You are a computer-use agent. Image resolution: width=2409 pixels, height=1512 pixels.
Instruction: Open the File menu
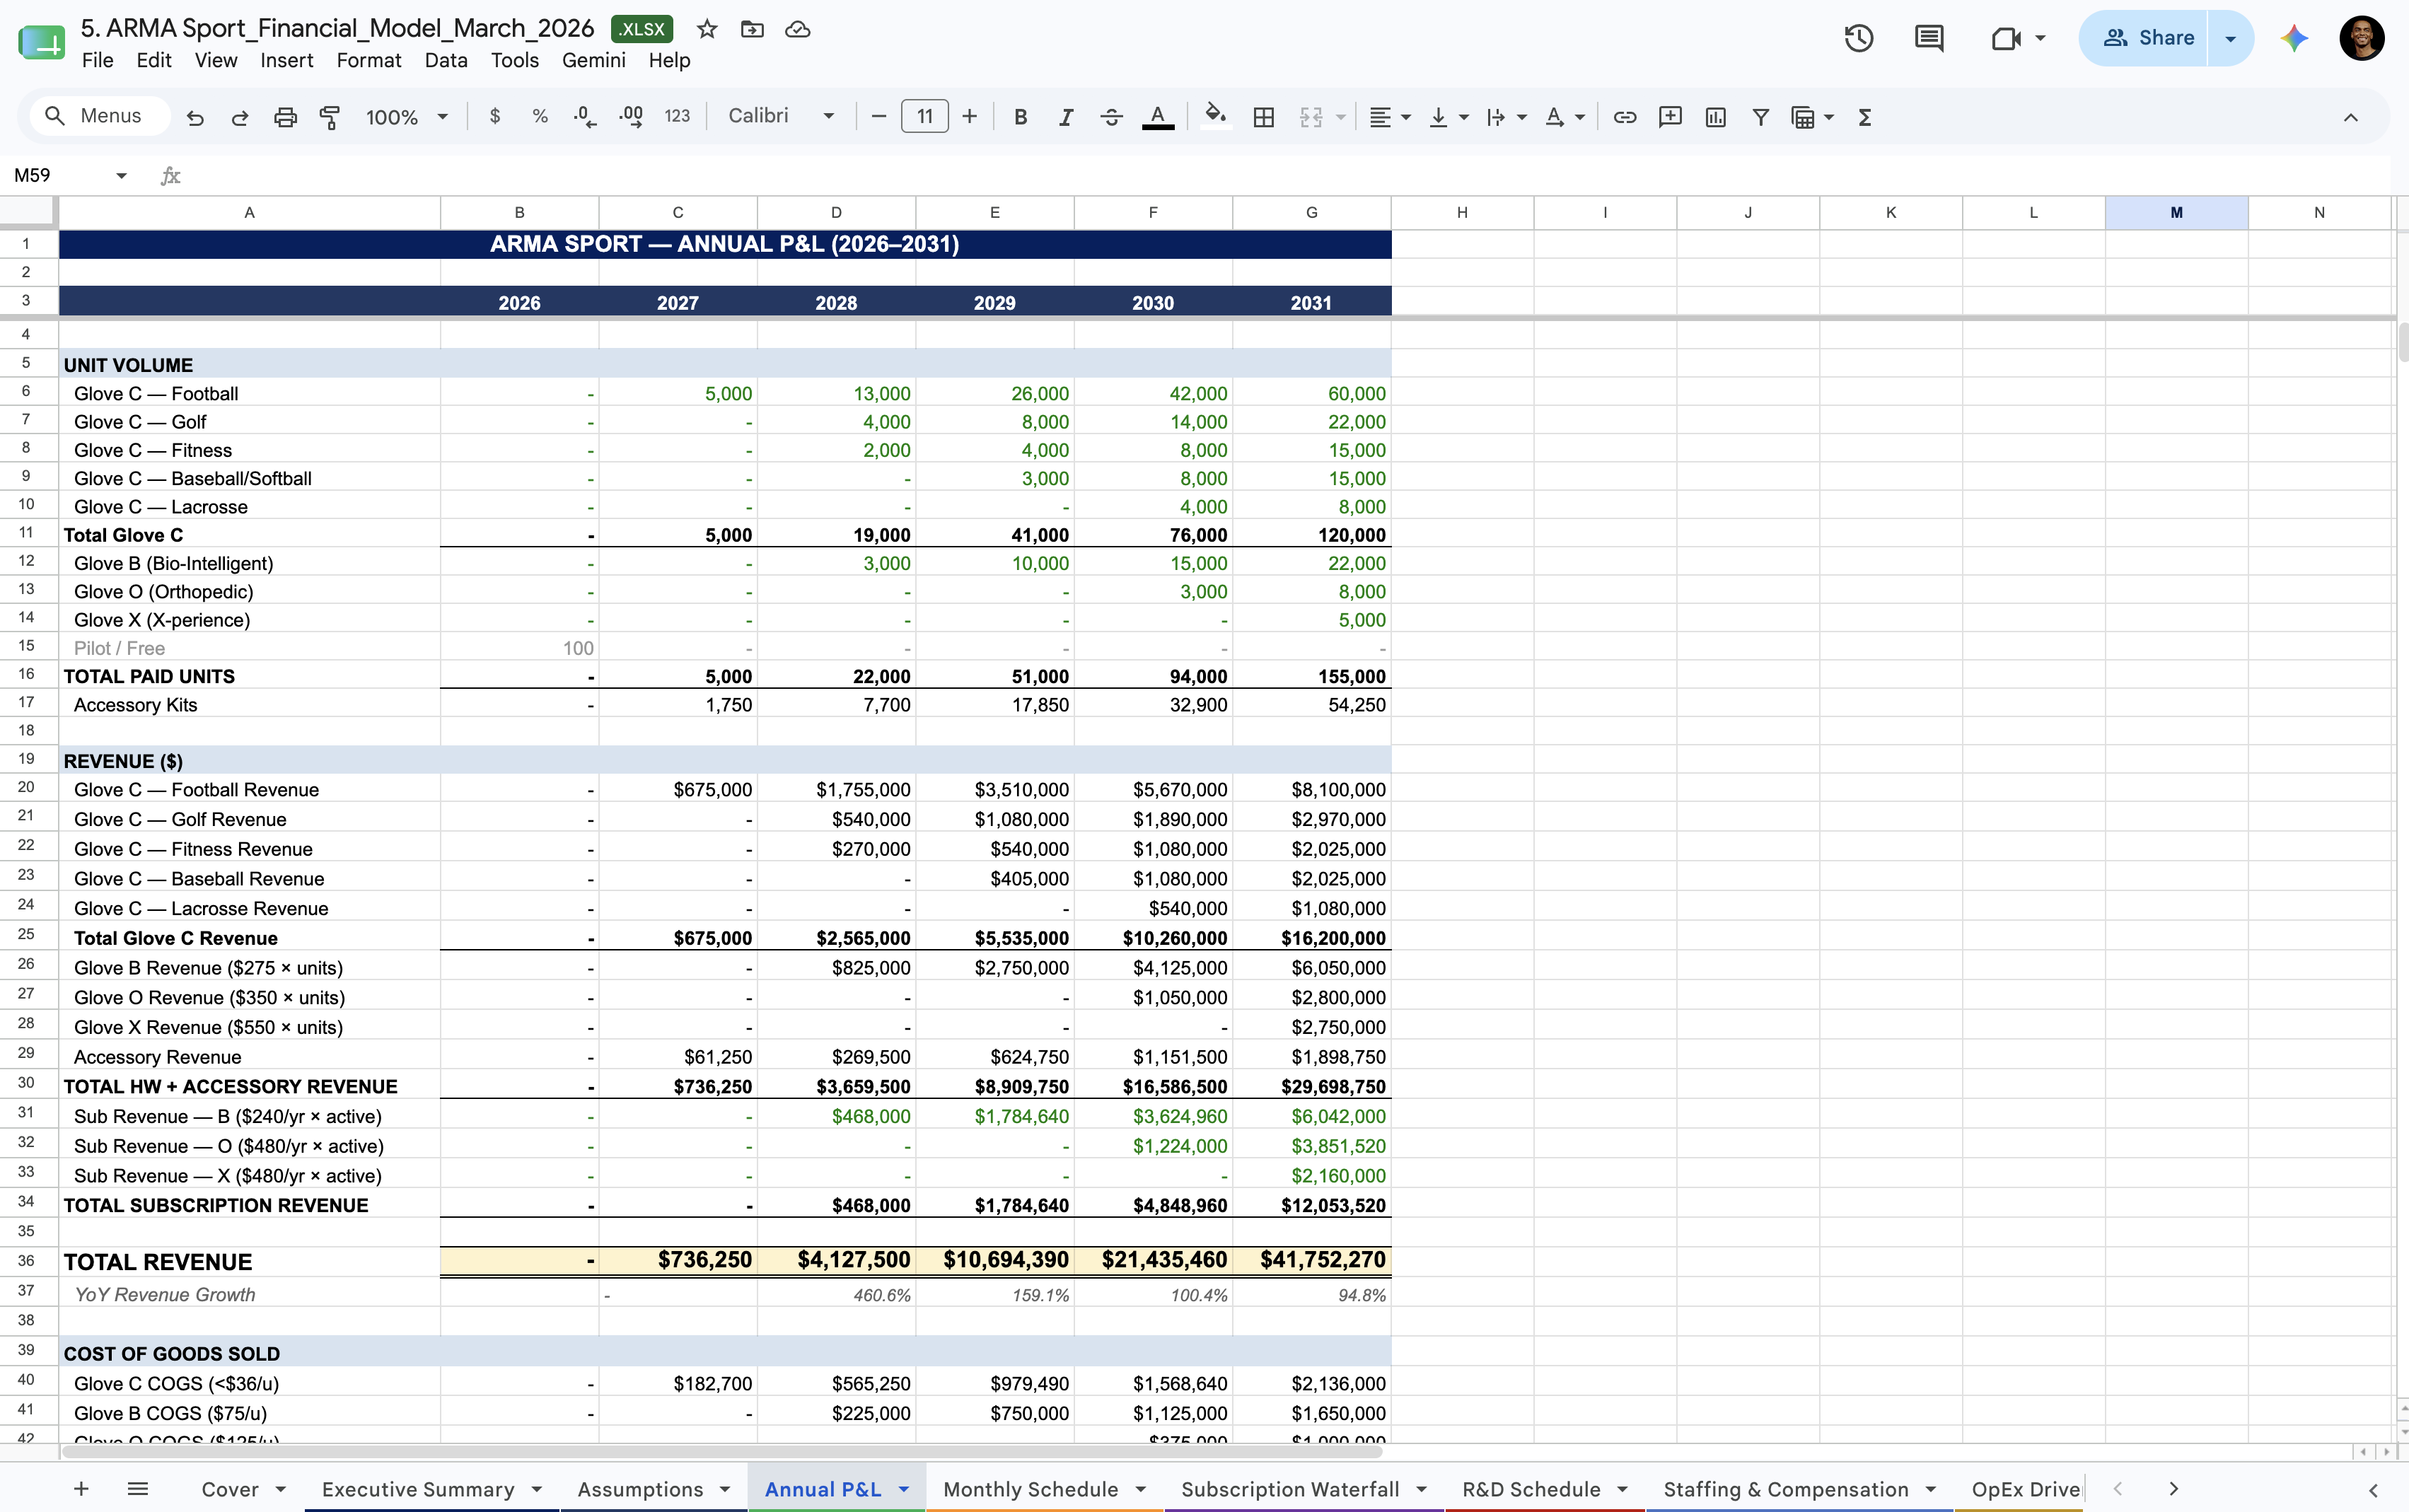click(97, 60)
